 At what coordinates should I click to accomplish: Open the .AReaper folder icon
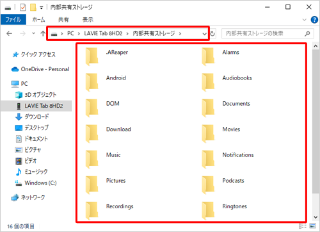coord(92,56)
